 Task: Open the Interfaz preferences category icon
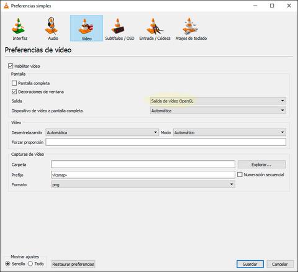20,29
